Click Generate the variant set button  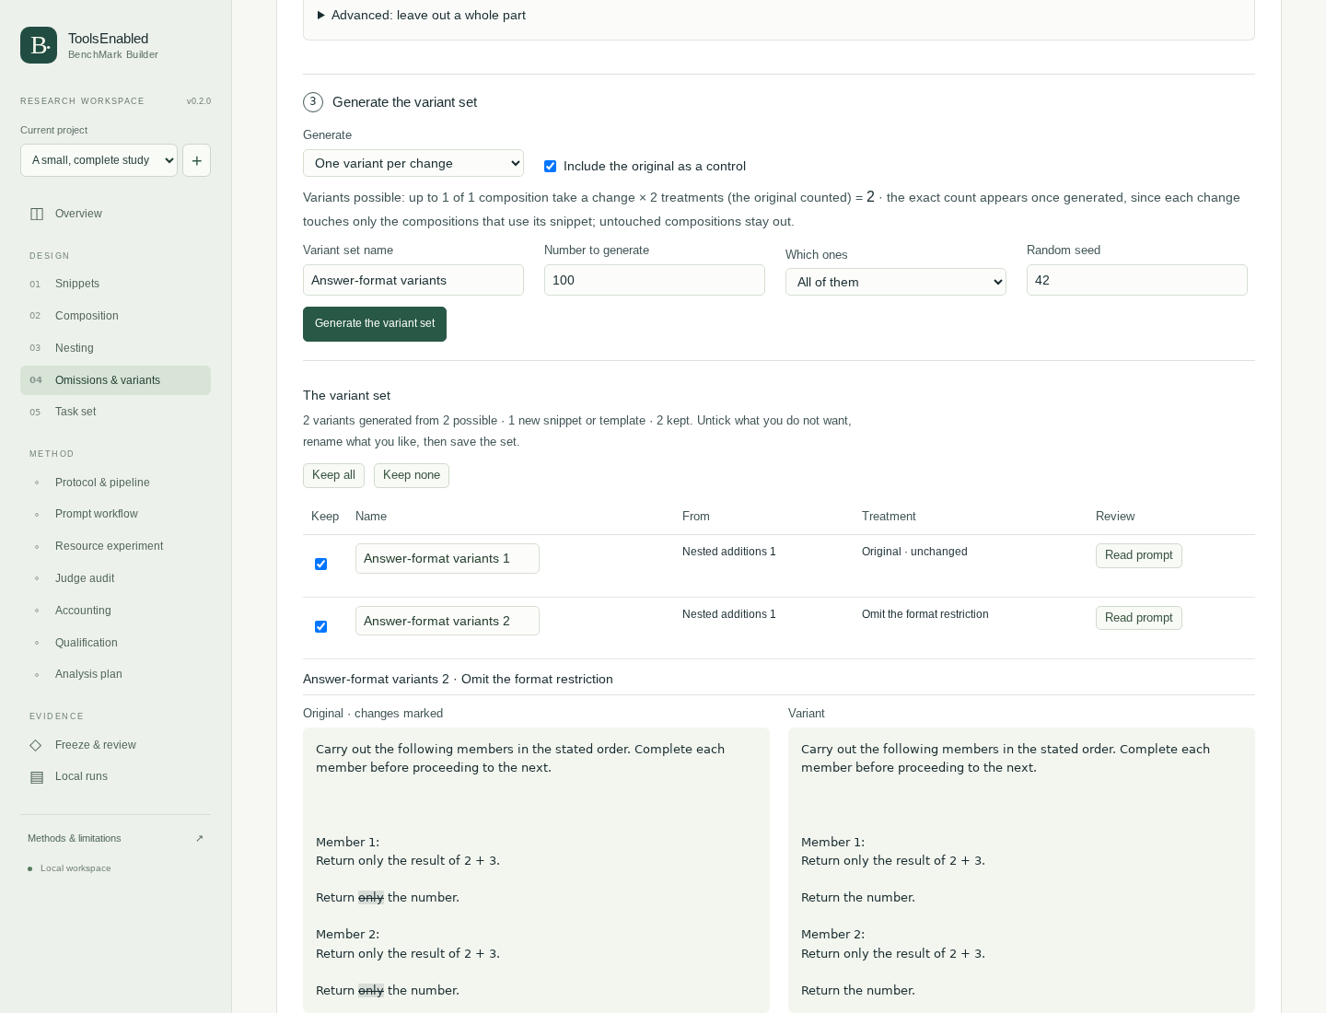pos(375,324)
